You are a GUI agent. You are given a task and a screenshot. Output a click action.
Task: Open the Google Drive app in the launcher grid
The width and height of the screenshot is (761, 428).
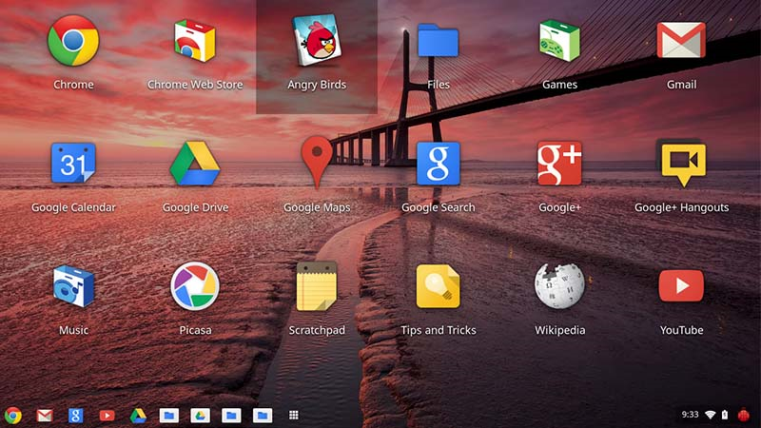point(195,164)
